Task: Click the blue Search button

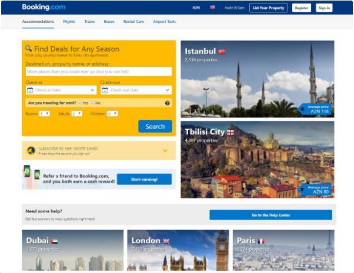Action: pyautogui.click(x=155, y=126)
